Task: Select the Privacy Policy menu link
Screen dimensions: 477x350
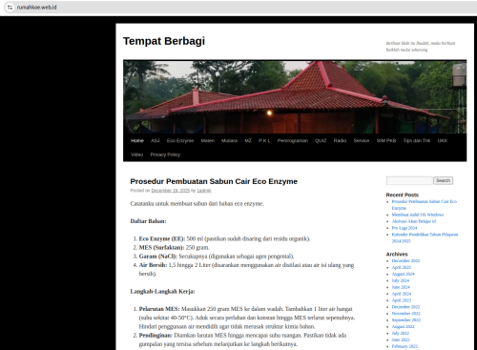Action: (x=165, y=154)
